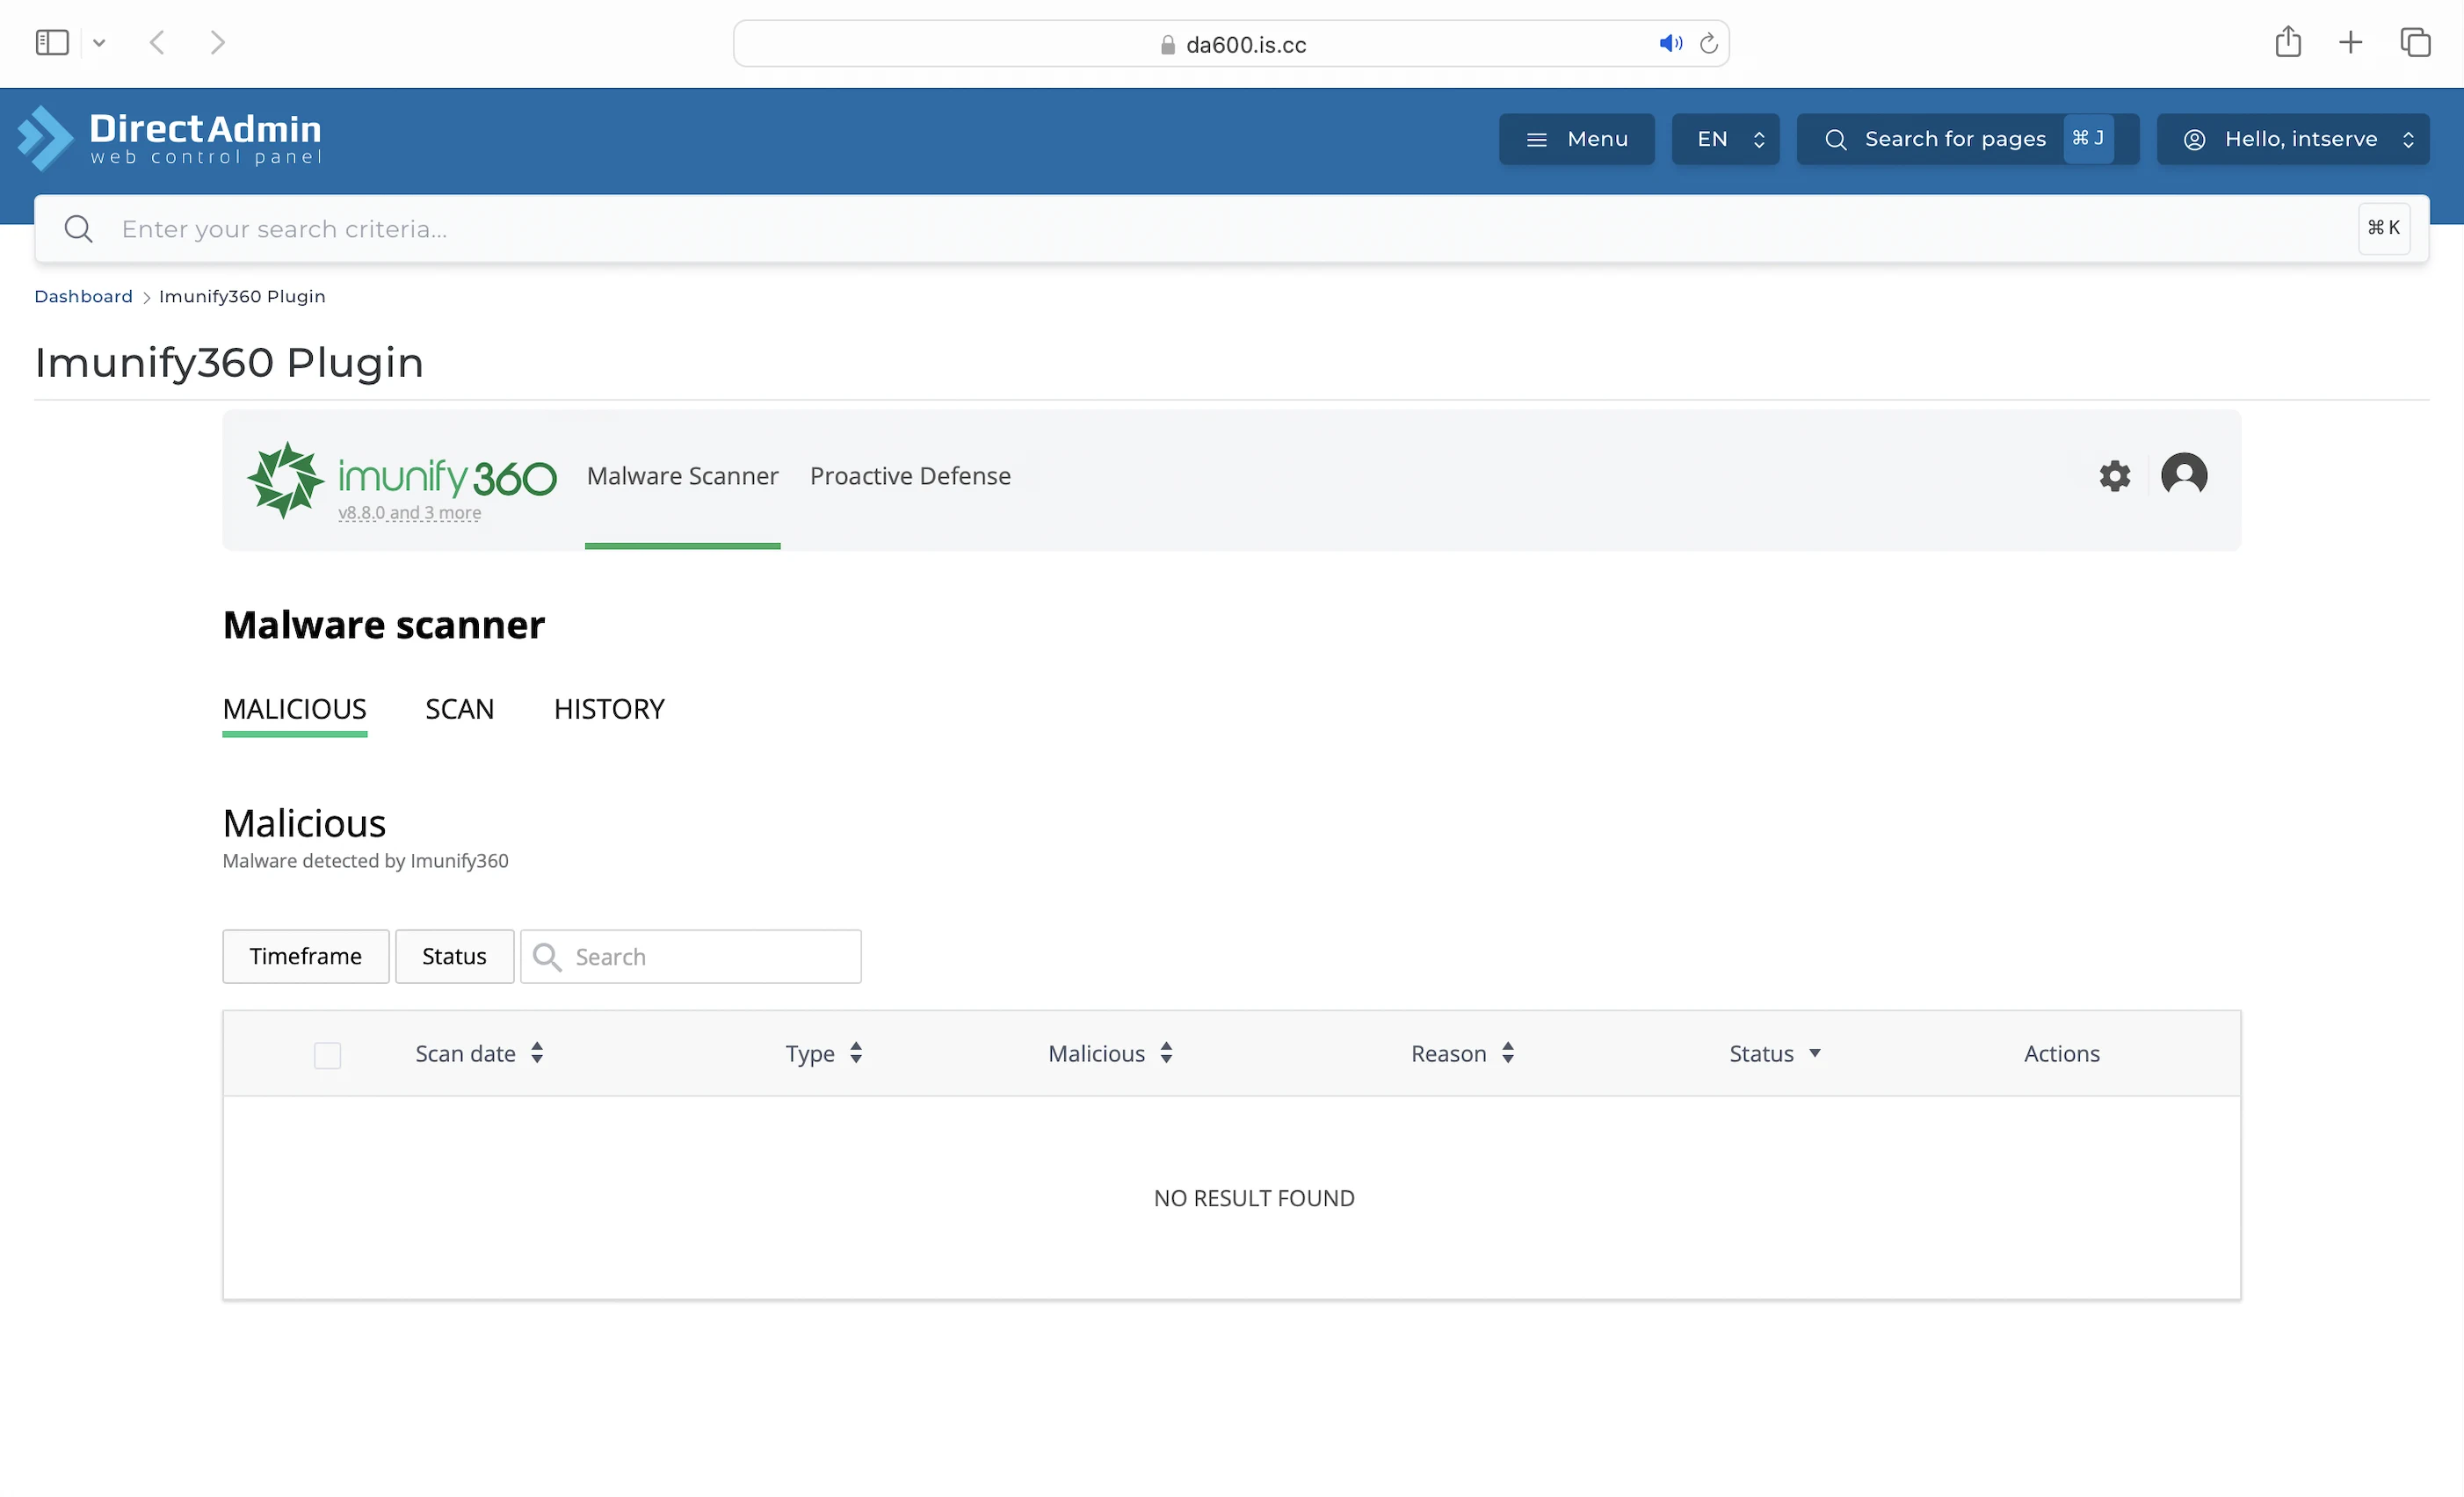Screen dimensions: 2464x1497
Task: Show Safari tab overview icon
Action: tap(2414, 43)
